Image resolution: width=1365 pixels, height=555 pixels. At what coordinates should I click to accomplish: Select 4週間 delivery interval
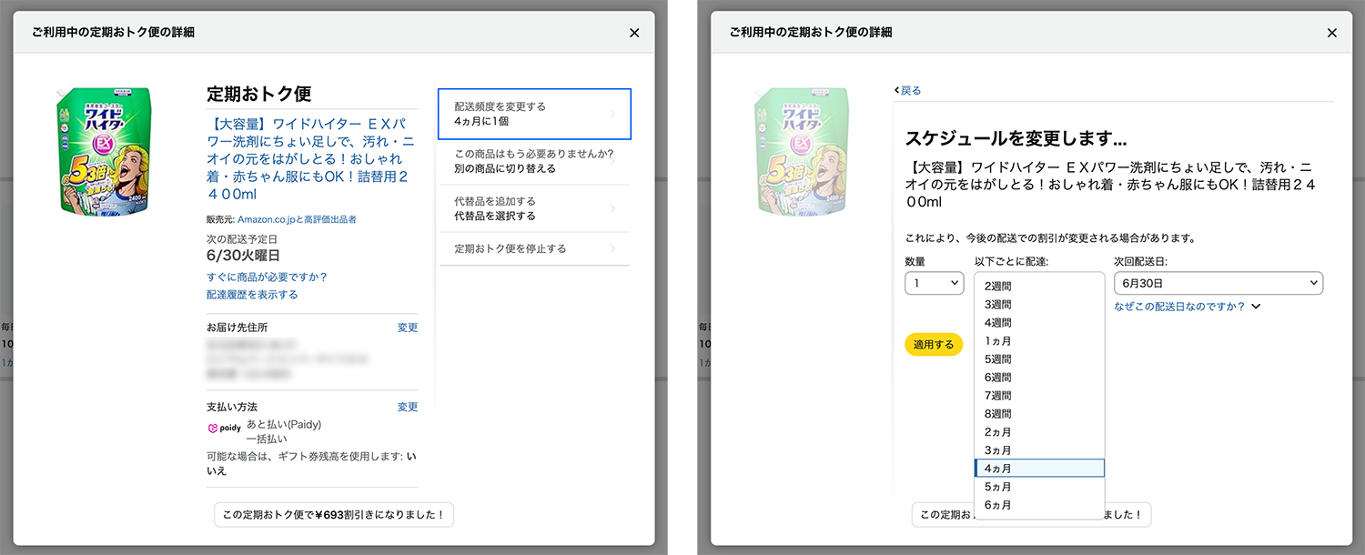point(1039,322)
